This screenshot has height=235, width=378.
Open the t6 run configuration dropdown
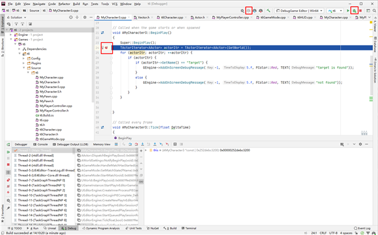point(335,11)
